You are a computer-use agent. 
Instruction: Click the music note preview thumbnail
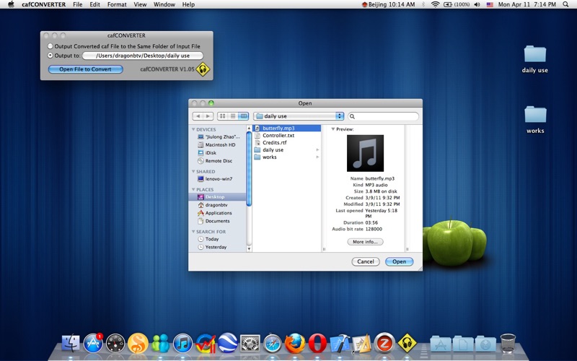tap(365, 153)
